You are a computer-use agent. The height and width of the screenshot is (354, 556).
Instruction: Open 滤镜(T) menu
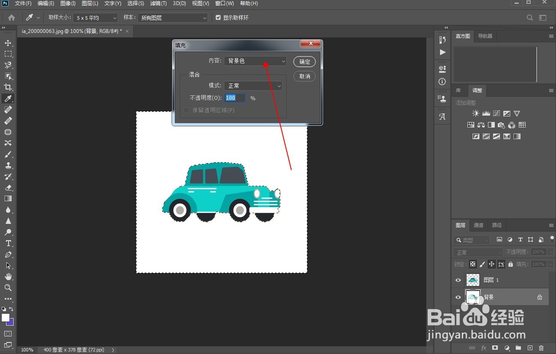click(158, 3)
